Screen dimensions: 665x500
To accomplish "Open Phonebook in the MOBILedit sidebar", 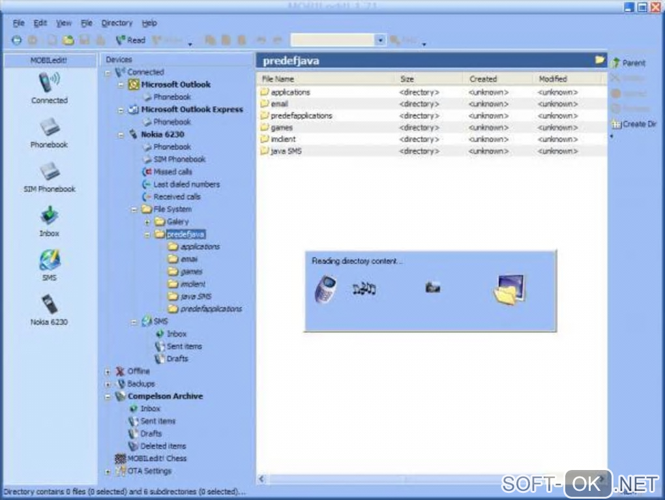I will tap(49, 133).
